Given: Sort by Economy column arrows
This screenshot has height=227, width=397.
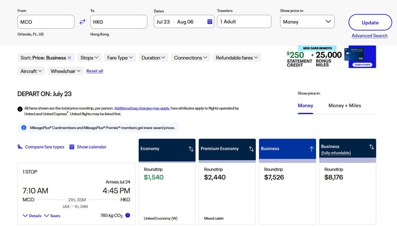Looking at the screenshot, I should [x=191, y=149].
